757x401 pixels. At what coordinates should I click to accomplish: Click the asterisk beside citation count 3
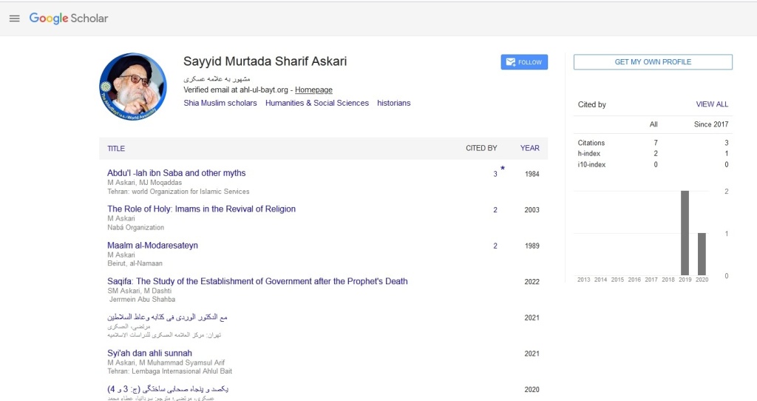(503, 169)
